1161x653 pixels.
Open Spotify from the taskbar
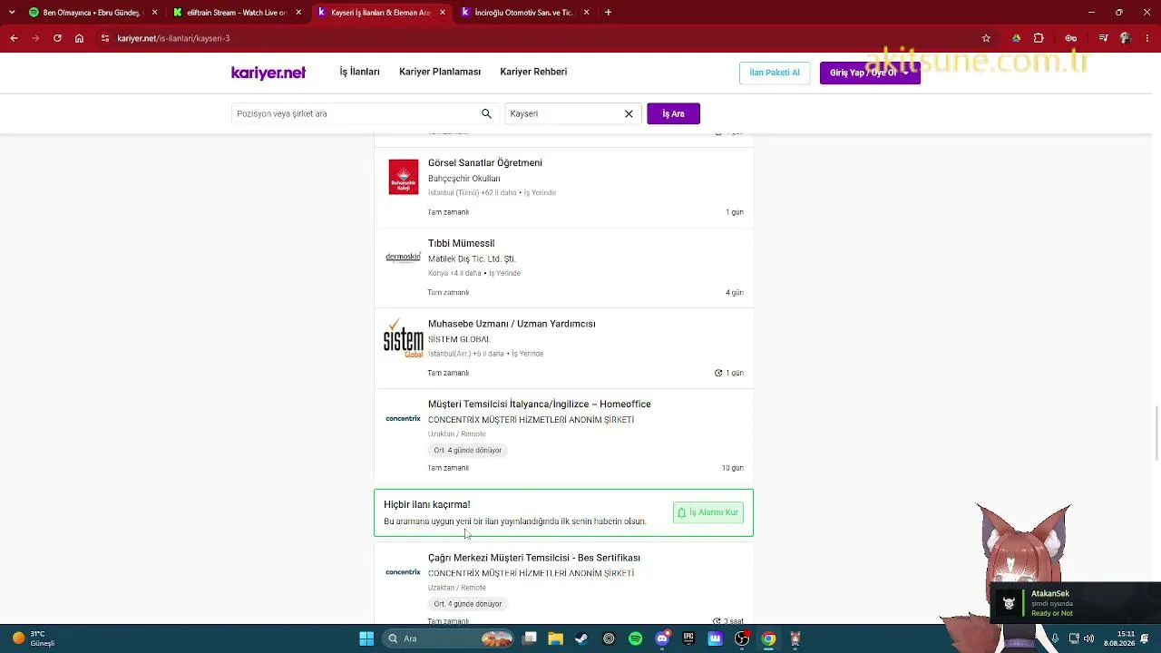tap(635, 638)
